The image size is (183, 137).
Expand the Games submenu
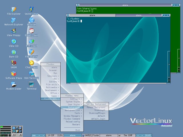click(x=51, y=96)
